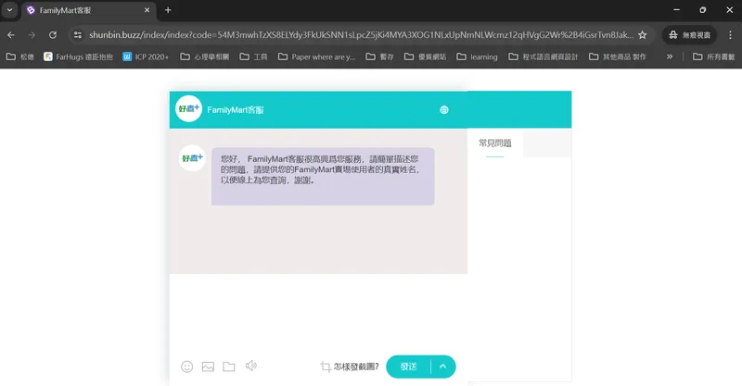This screenshot has width=742, height=386.
Task: Click the 無痕視窗 incognito button
Action: click(x=689, y=35)
